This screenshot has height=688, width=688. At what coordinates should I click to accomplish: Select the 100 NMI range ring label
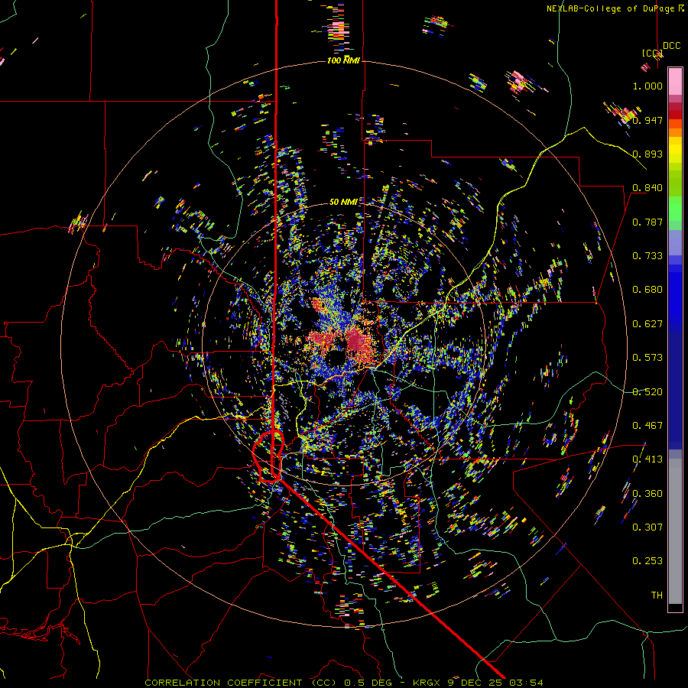point(343,60)
